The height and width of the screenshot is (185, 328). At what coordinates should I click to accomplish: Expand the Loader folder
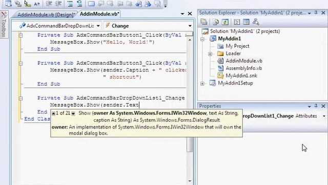210,54
